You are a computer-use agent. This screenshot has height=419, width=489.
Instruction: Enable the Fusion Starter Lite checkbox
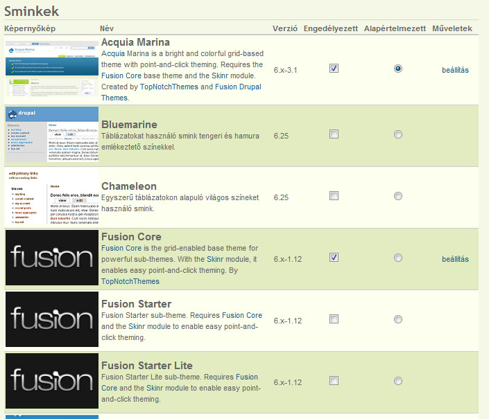click(x=334, y=381)
